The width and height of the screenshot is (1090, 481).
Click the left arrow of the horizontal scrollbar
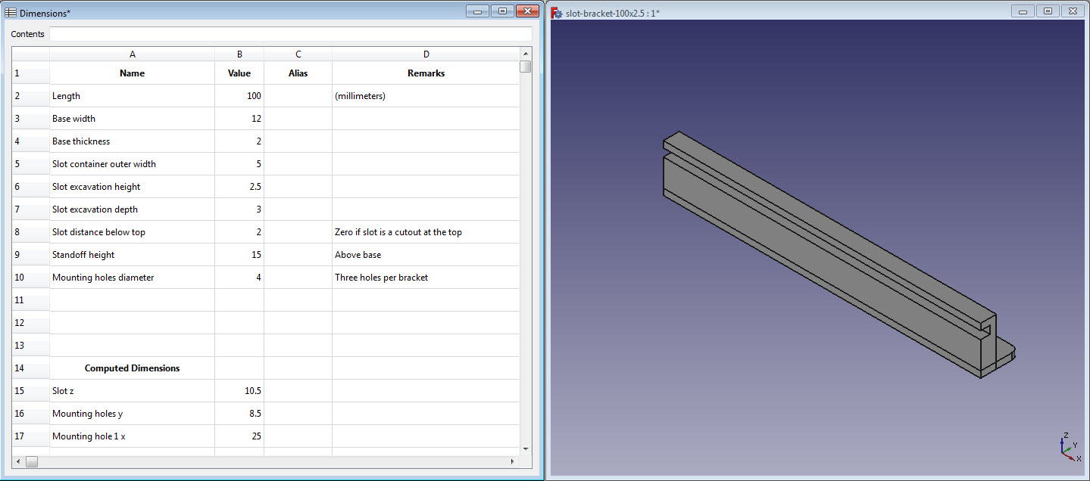[x=17, y=461]
